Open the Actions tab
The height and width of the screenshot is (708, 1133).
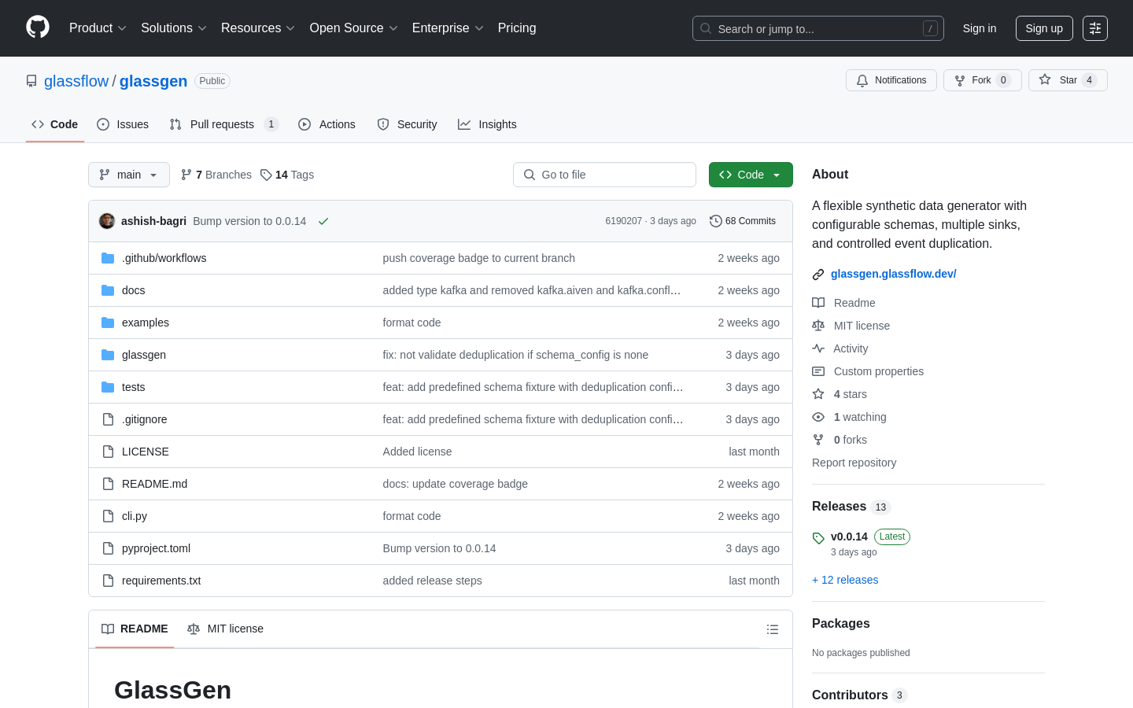(x=327, y=124)
